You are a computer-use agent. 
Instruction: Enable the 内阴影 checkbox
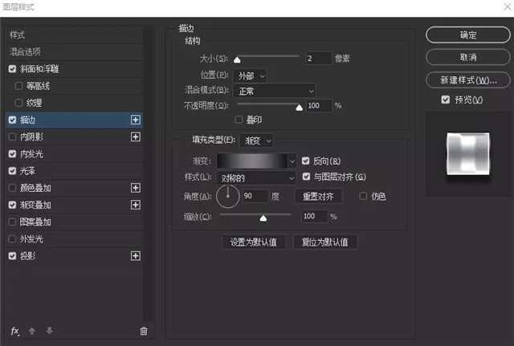pos(13,136)
